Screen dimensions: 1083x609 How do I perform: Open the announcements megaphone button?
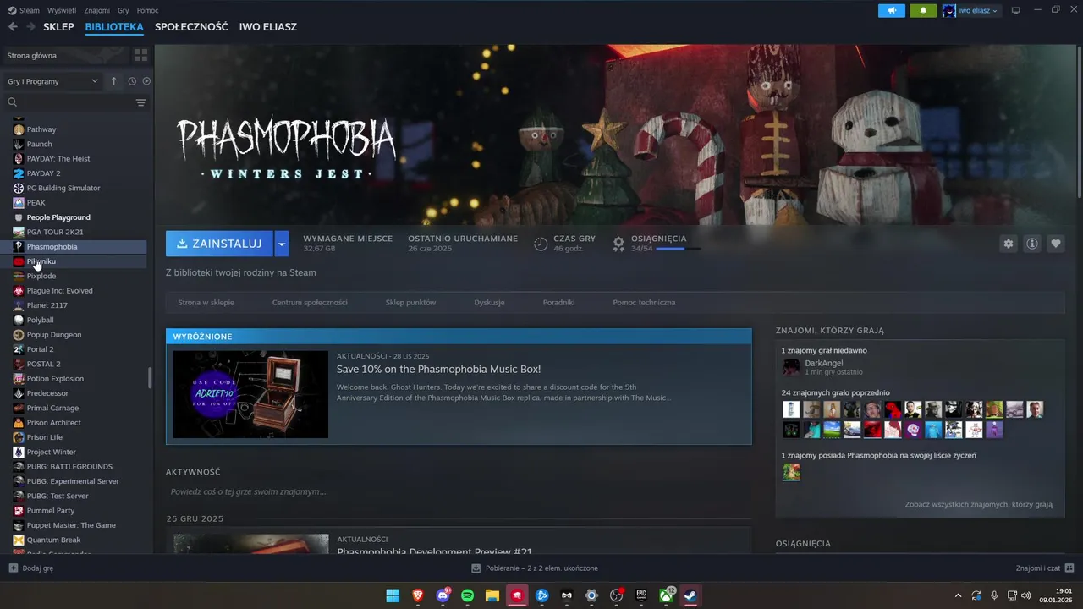pyautogui.click(x=891, y=10)
